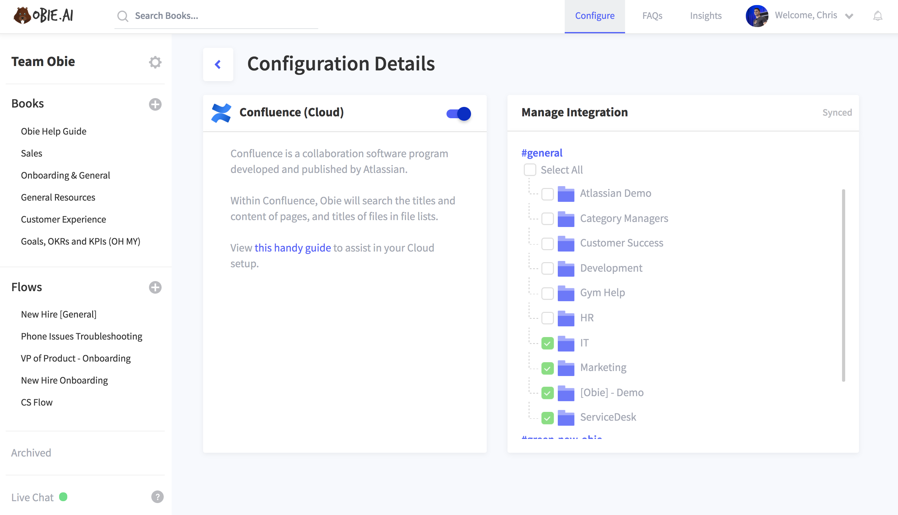Switch to the FAQs tab

pyautogui.click(x=652, y=16)
